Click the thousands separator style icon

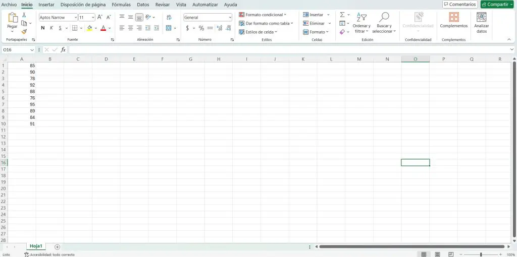(210, 28)
